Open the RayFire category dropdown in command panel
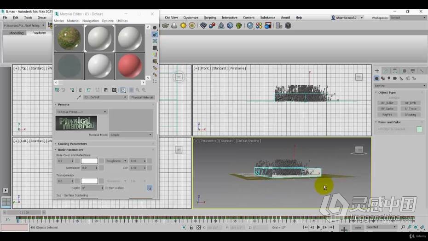This screenshot has width=428, height=241. pos(400,86)
